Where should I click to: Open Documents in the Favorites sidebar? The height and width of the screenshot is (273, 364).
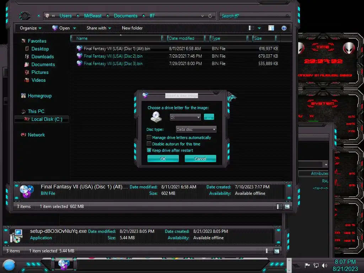[43, 64]
